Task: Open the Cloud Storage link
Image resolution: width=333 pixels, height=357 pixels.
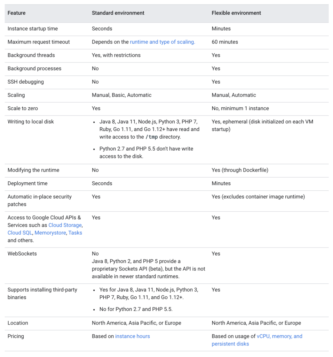Action: pyautogui.click(x=65, y=225)
